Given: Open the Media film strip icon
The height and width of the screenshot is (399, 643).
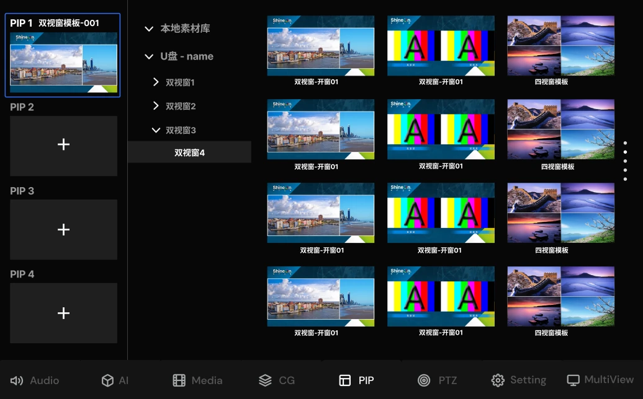Looking at the screenshot, I should coord(179,380).
